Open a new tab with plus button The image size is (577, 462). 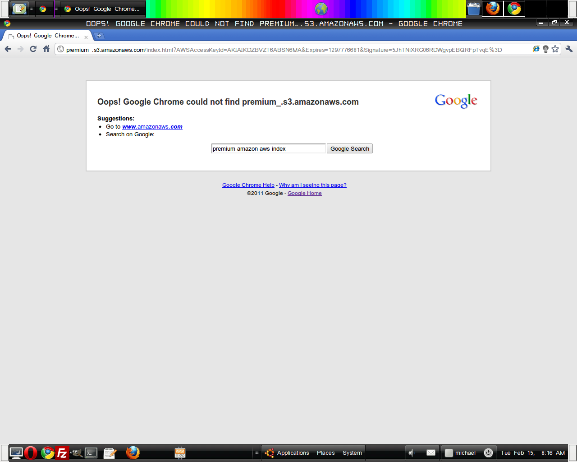coord(99,36)
